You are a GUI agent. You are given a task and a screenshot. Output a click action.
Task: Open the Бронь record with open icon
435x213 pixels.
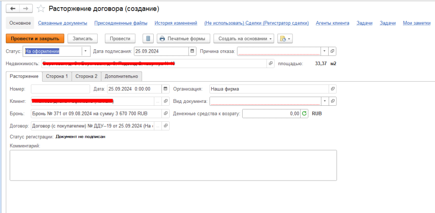click(166, 114)
